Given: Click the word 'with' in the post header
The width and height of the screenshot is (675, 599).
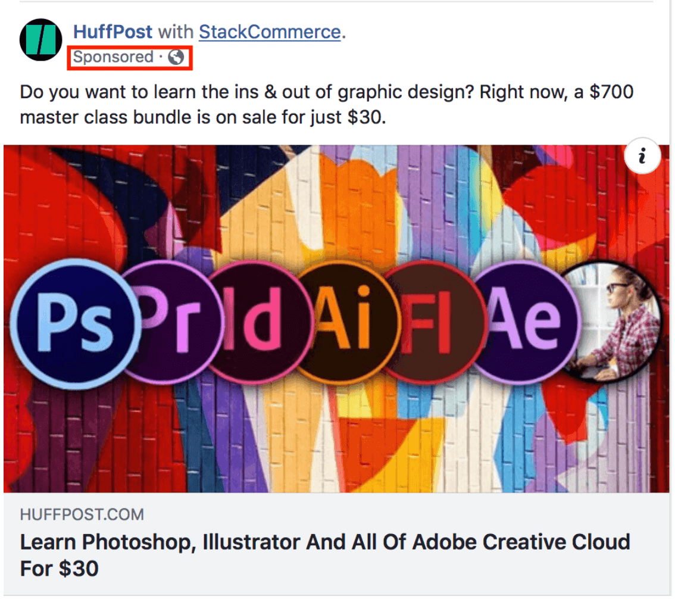Looking at the screenshot, I should [176, 32].
